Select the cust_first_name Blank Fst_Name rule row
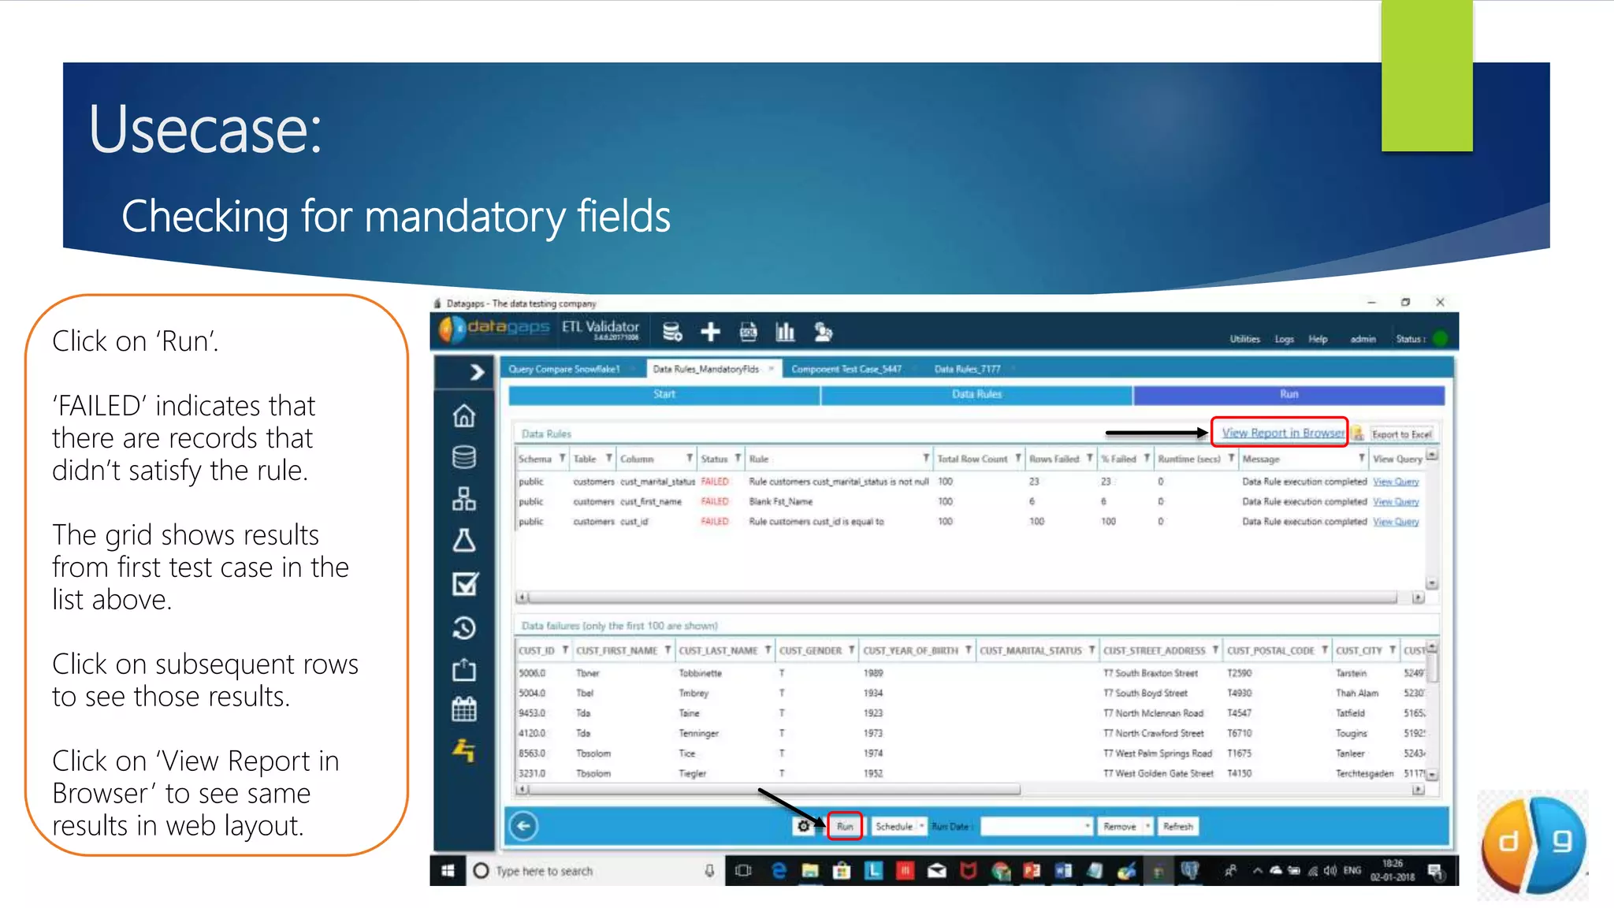This screenshot has height=908, width=1614. (x=971, y=501)
